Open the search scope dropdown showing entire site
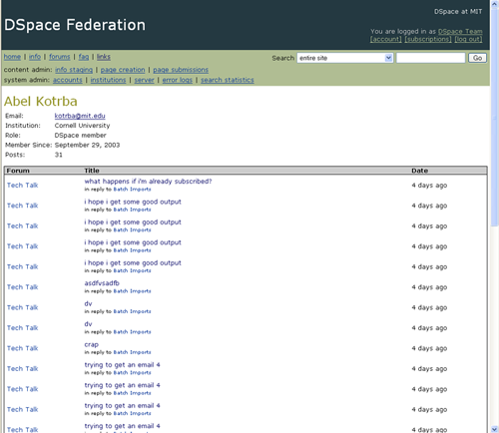Screen dimensions: 499x433 click(345, 58)
